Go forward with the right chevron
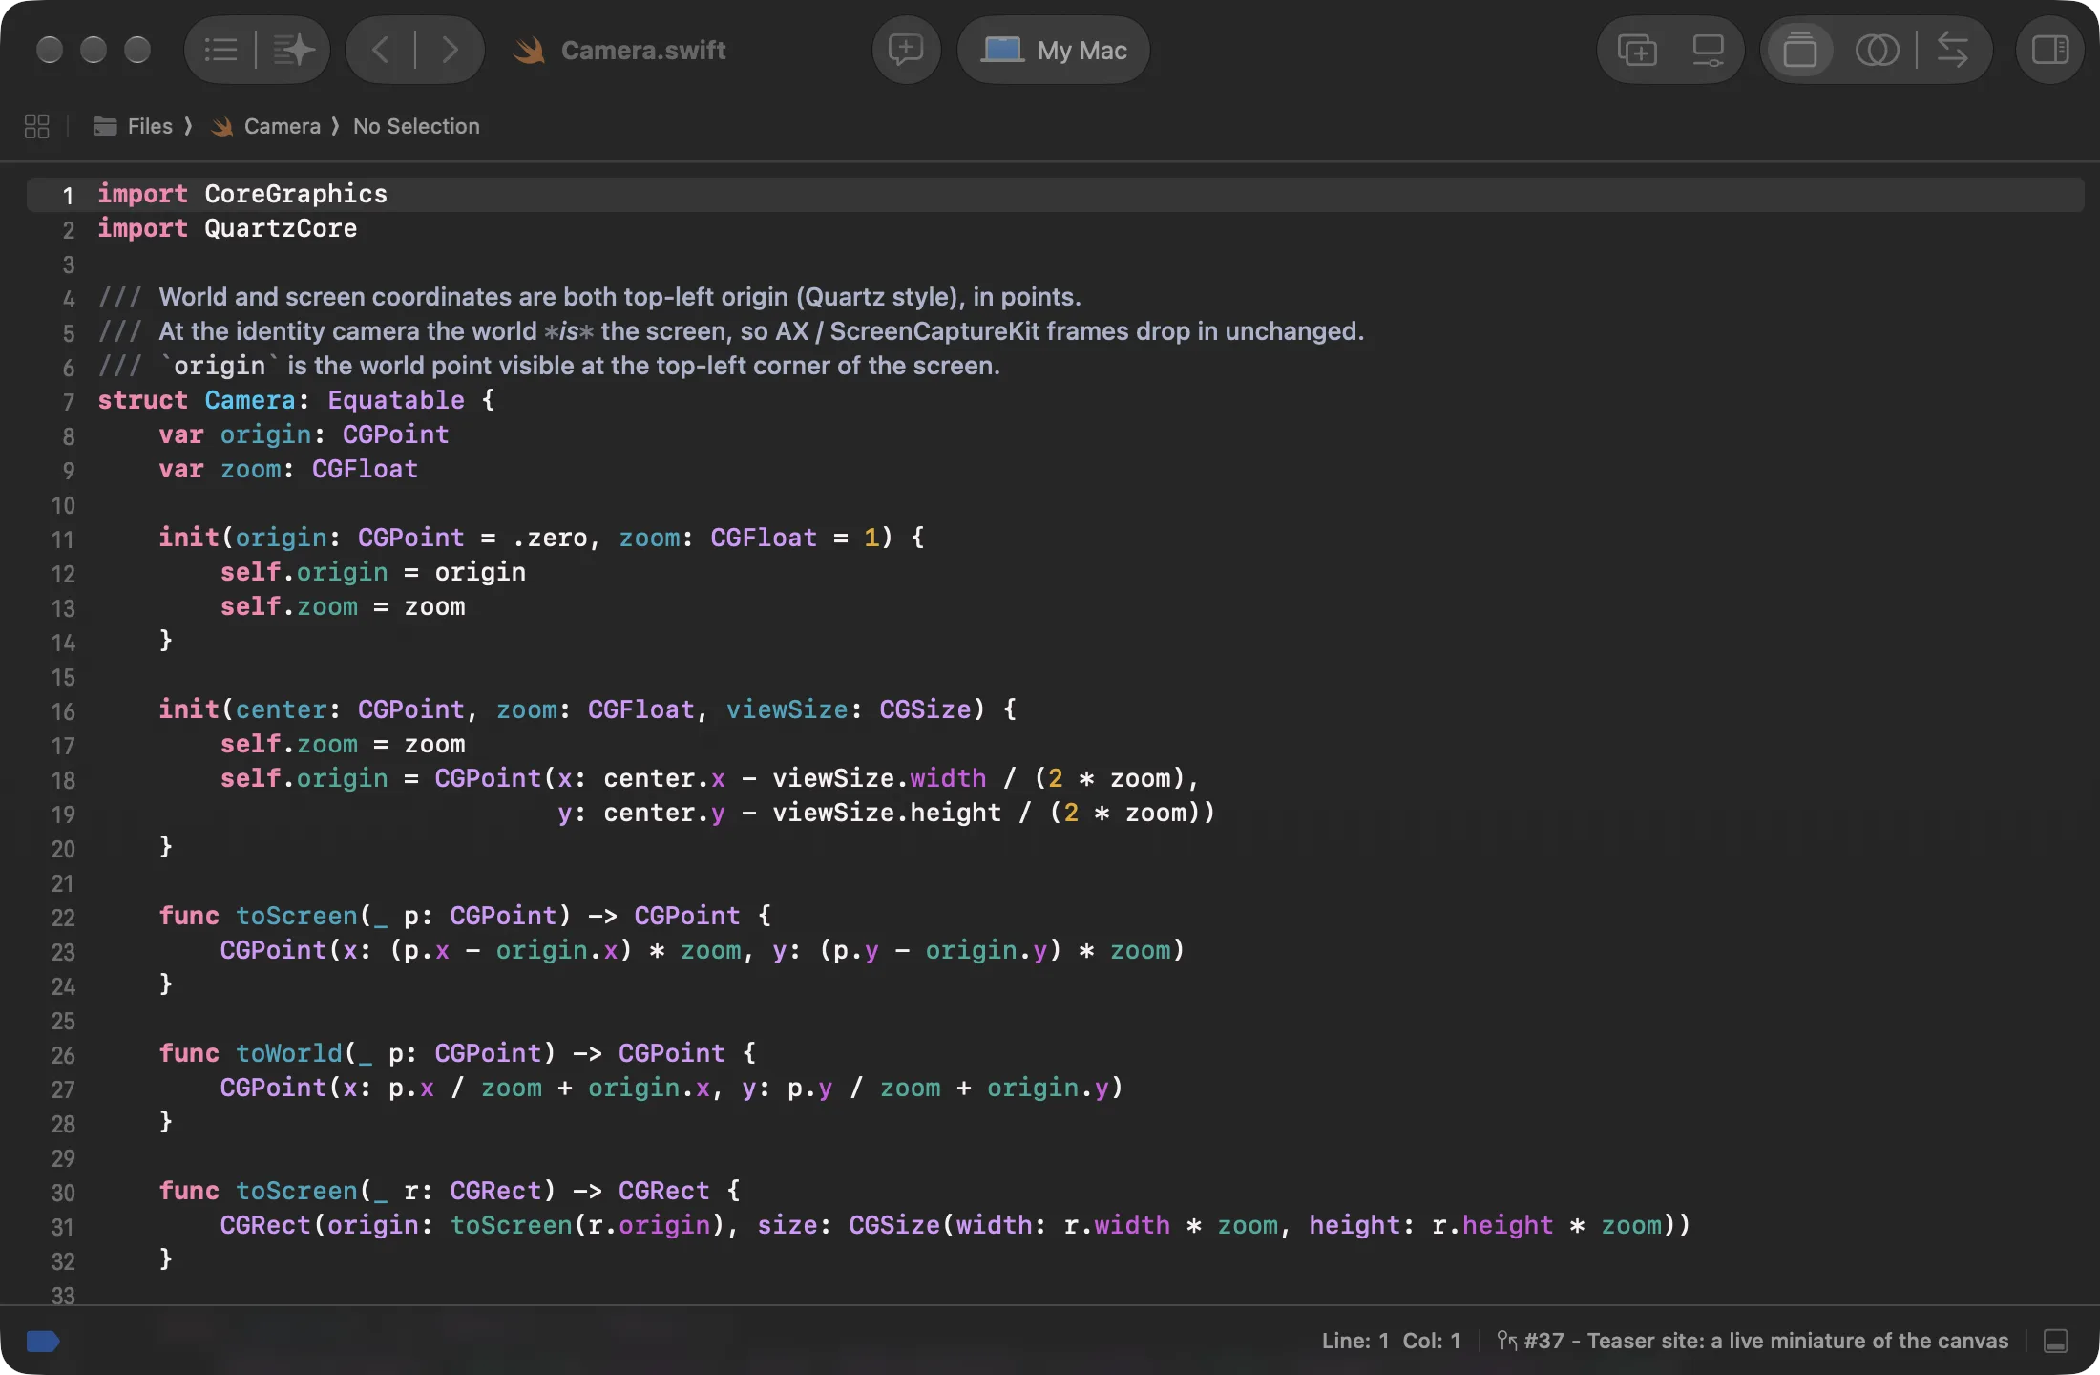Image resolution: width=2100 pixels, height=1375 pixels. 450,50
